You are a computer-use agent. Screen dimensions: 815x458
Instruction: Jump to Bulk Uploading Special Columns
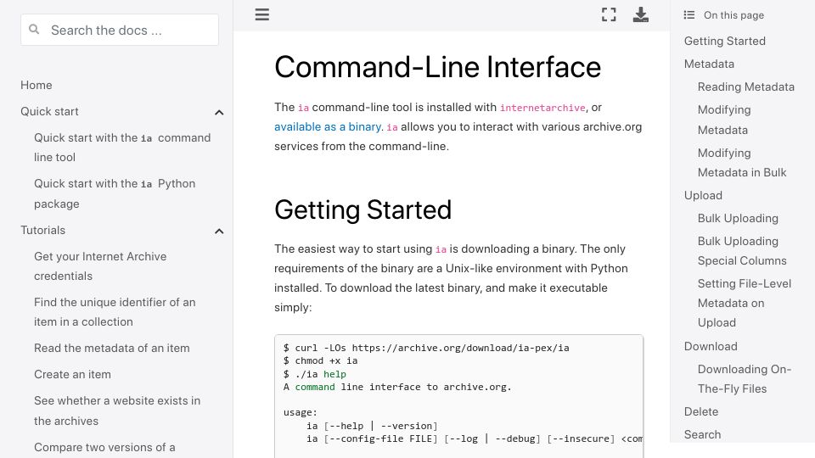pyautogui.click(x=742, y=251)
